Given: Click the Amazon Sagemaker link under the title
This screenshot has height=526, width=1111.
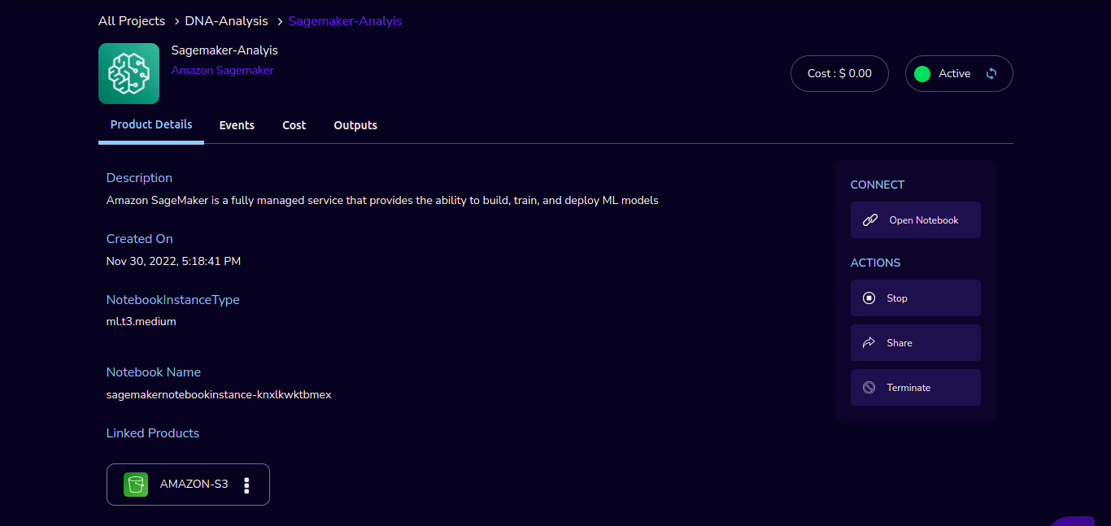Looking at the screenshot, I should [x=222, y=71].
